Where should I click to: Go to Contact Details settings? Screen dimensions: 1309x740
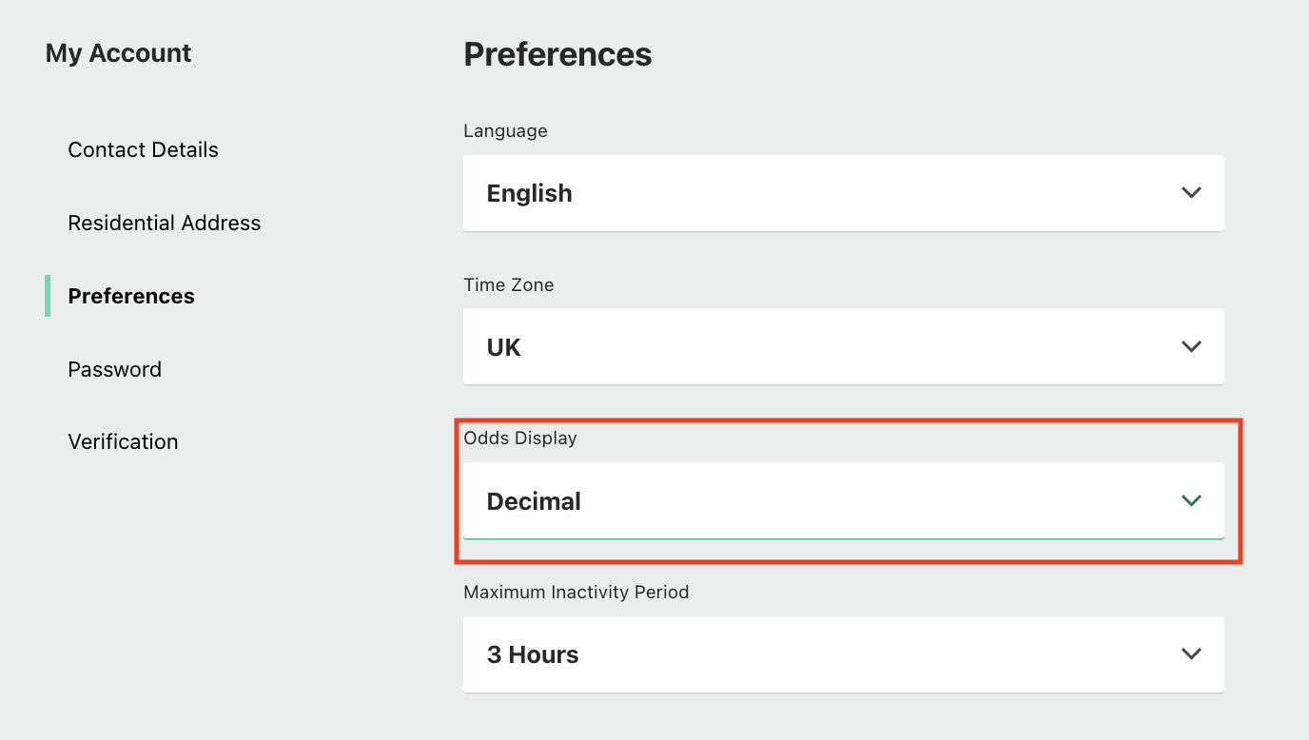click(143, 149)
